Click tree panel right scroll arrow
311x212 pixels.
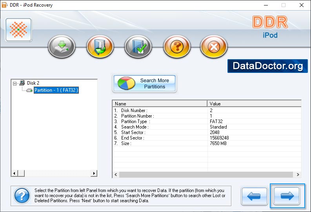(94, 173)
